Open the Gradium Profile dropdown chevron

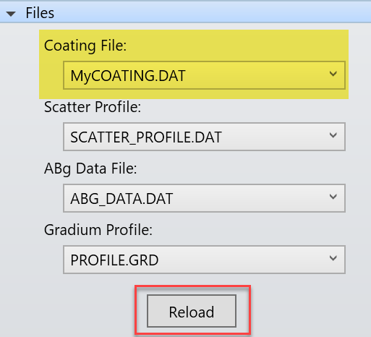pyautogui.click(x=333, y=258)
